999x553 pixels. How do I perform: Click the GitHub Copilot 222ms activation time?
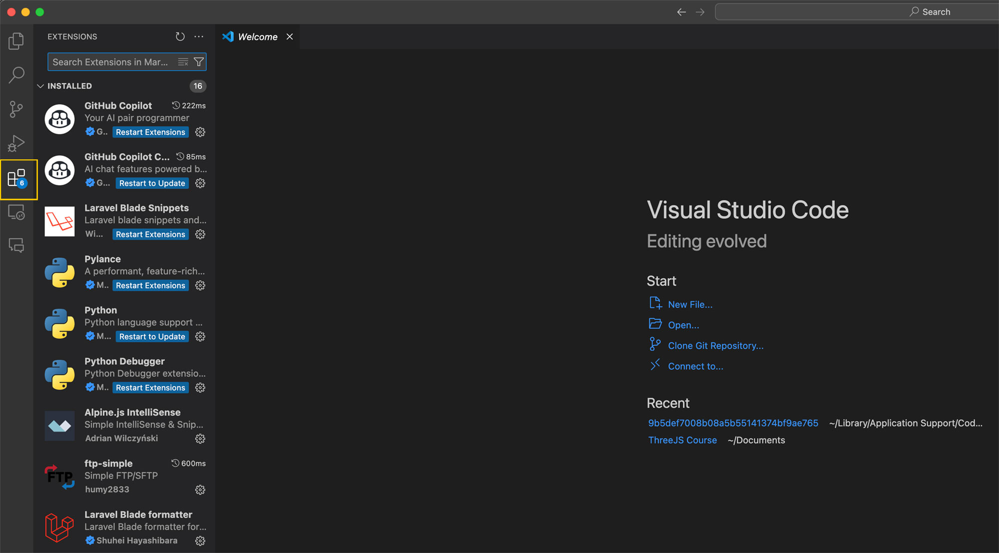189,105
